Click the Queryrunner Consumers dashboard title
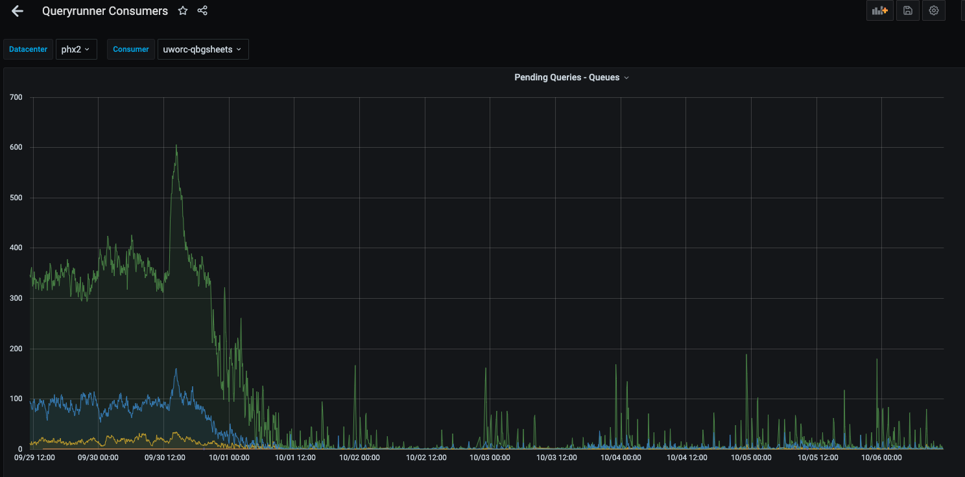 point(105,11)
